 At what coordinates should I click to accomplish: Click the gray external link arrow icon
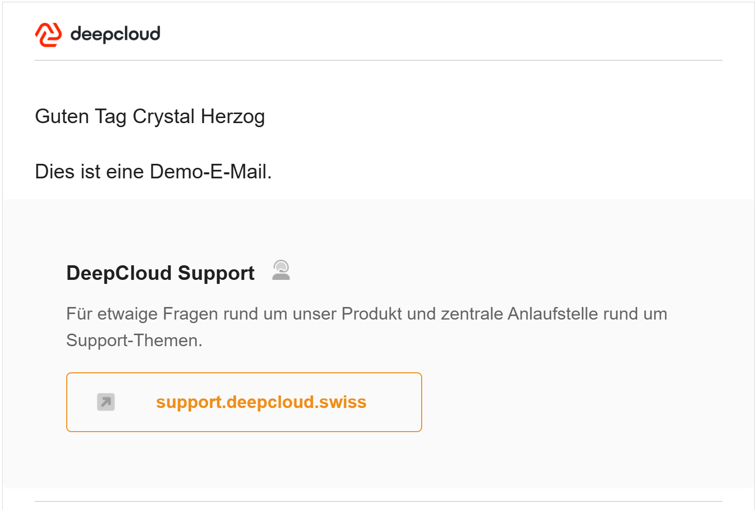106,402
